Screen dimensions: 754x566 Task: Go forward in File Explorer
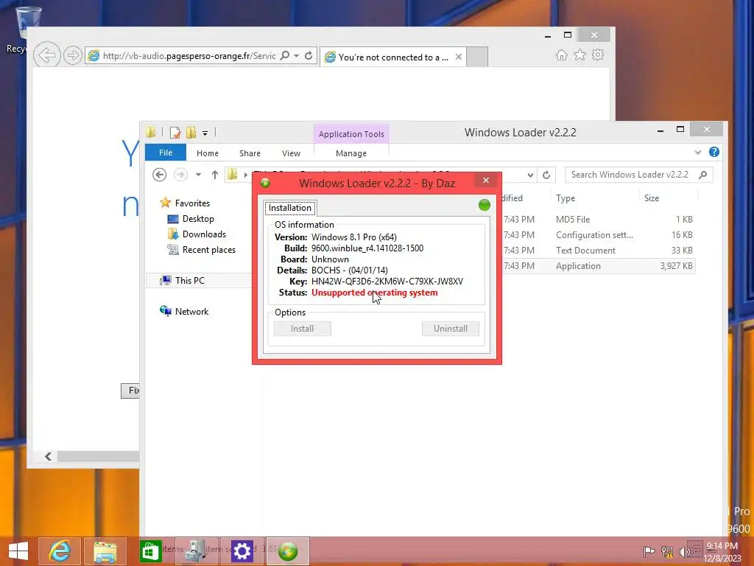pos(180,174)
